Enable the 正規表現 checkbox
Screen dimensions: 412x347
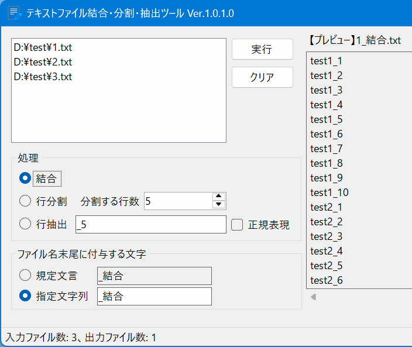point(237,225)
